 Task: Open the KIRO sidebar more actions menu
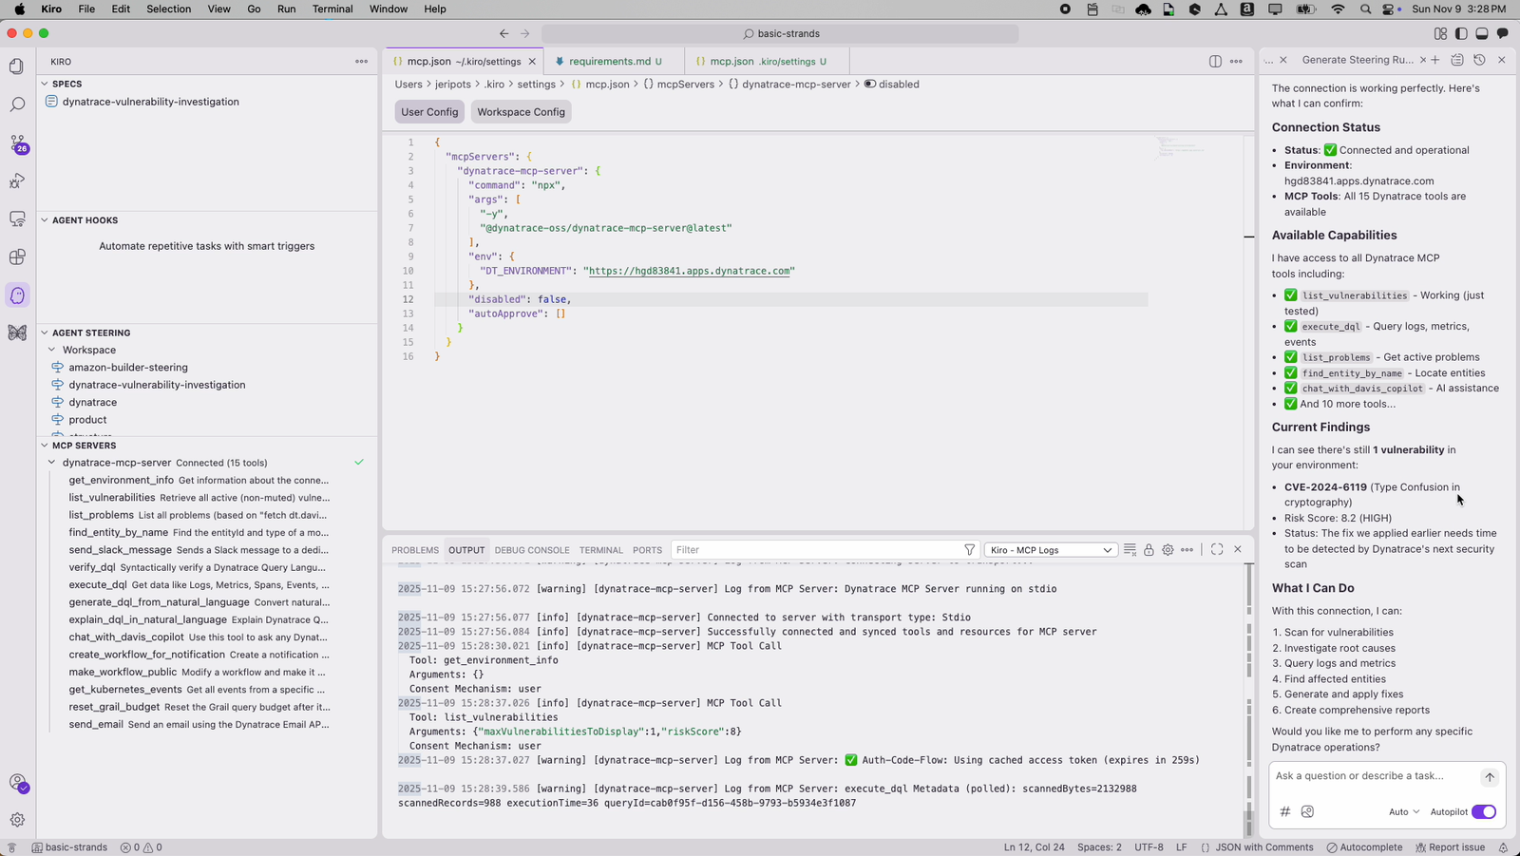[361, 62]
